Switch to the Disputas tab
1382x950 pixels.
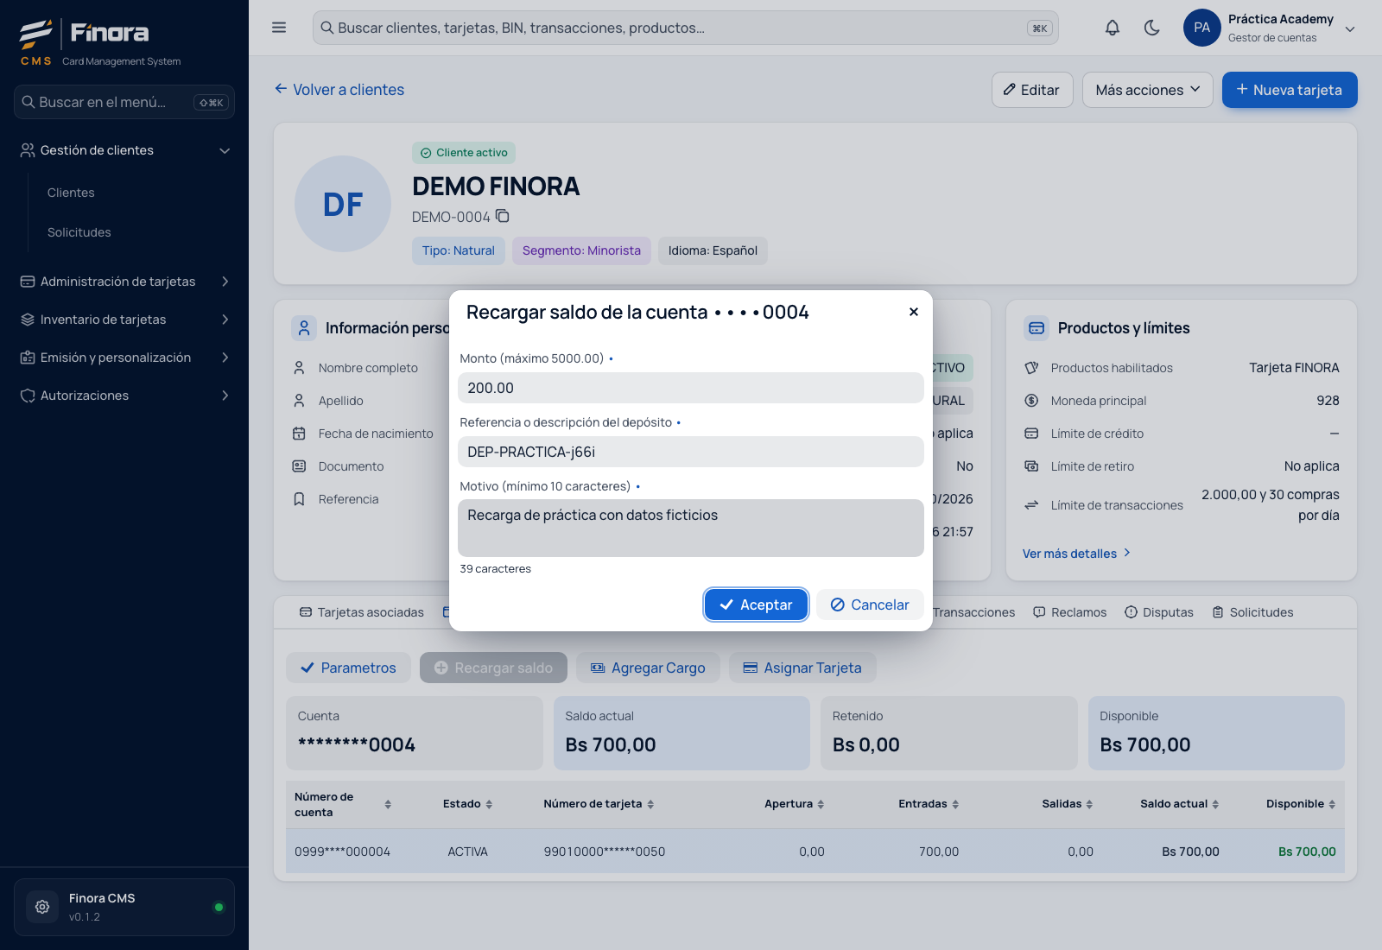[x=1159, y=612]
